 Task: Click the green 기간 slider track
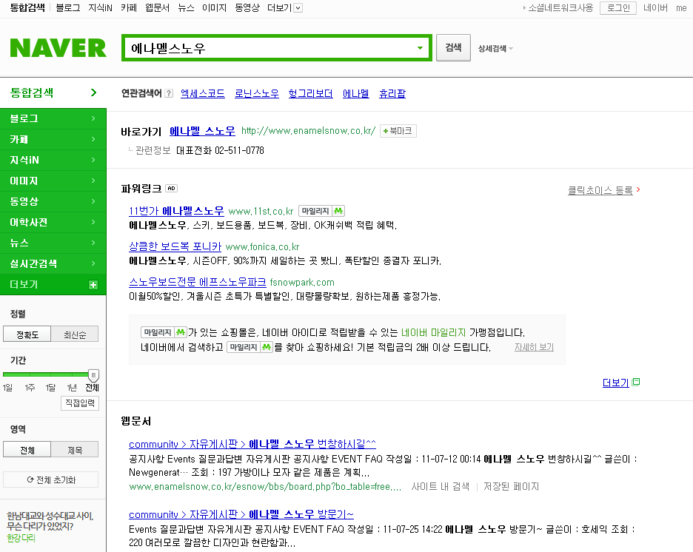[x=46, y=374]
